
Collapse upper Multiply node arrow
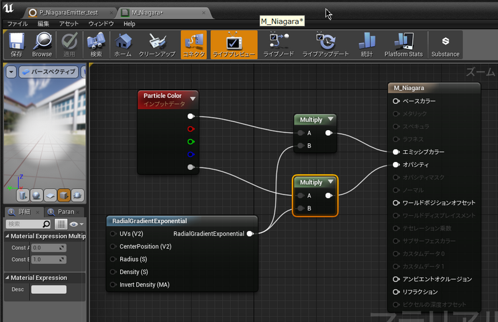coord(331,119)
